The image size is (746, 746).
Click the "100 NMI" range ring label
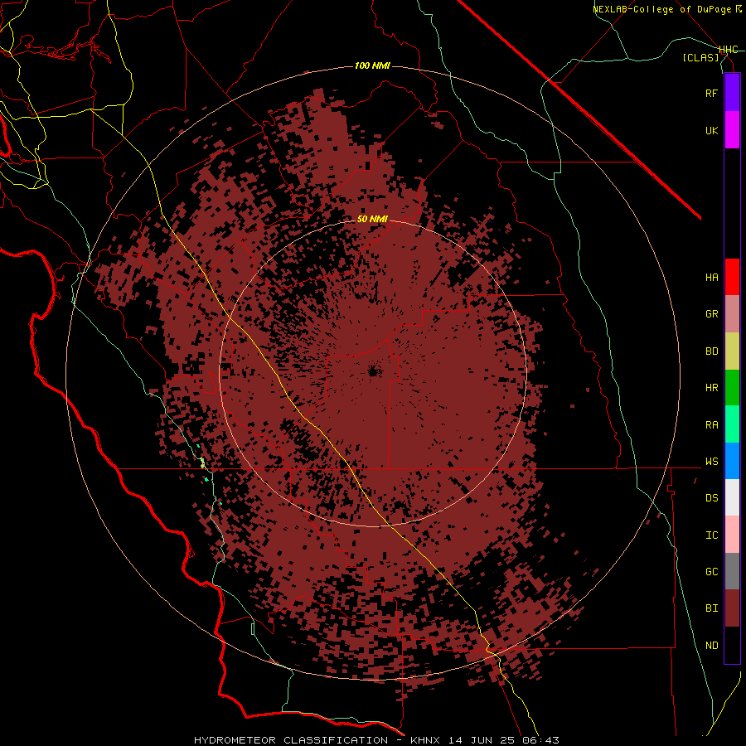pos(372,65)
